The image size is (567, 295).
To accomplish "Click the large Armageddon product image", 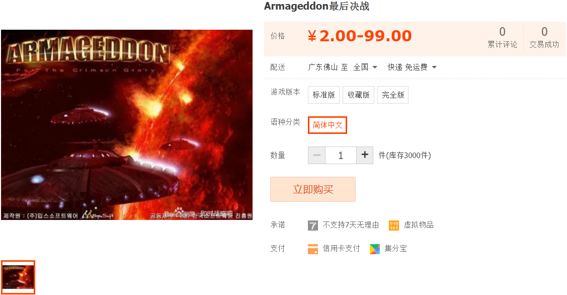I will pyautogui.click(x=127, y=125).
